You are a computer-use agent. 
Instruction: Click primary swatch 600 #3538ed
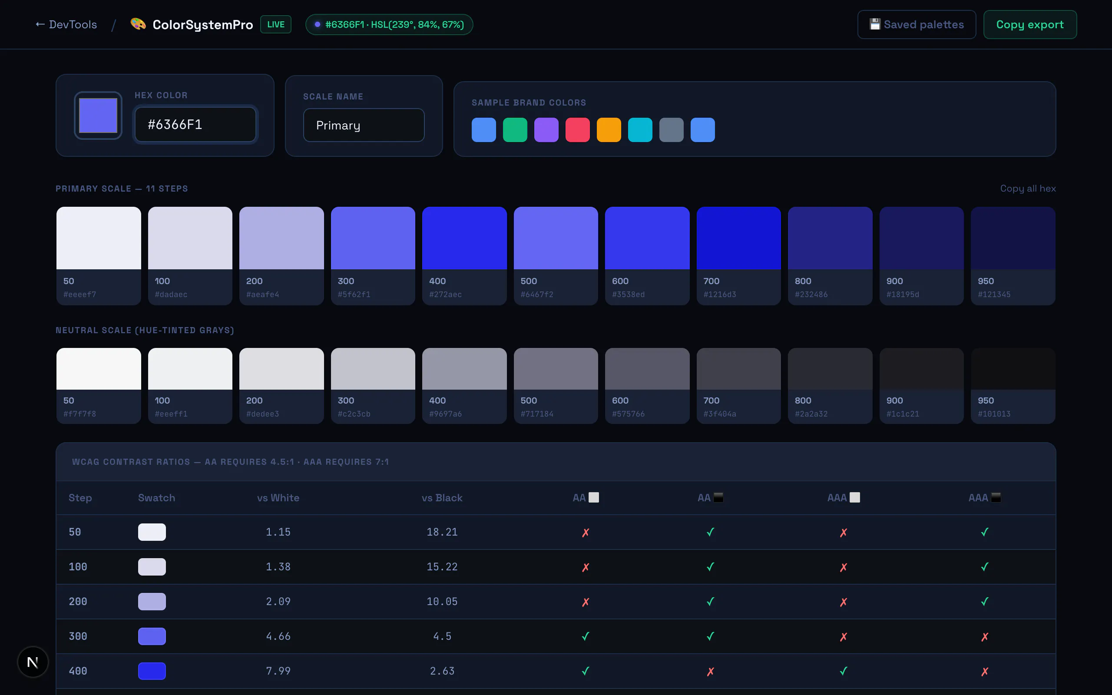648,256
